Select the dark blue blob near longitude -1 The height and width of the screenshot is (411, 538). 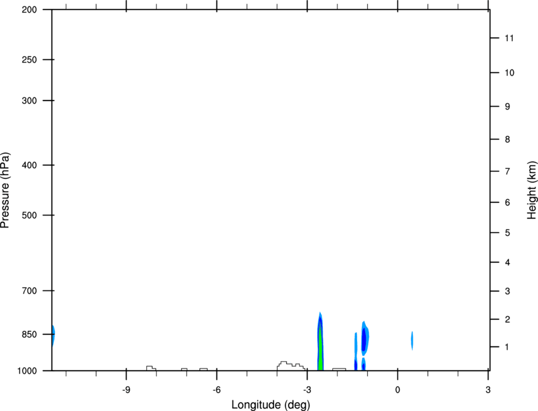tap(364, 339)
